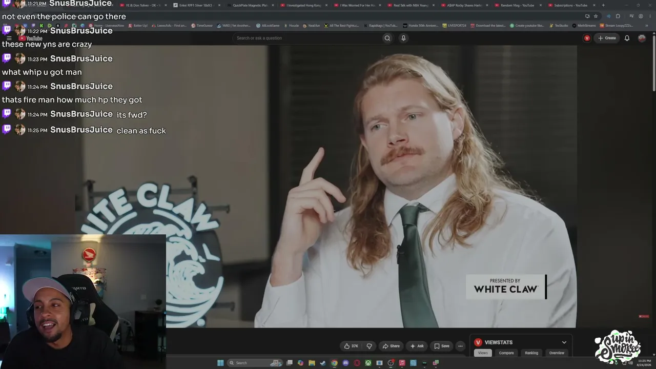Open the LIVESPORT24 bookmark
This screenshot has width=656, height=369.
click(455, 26)
